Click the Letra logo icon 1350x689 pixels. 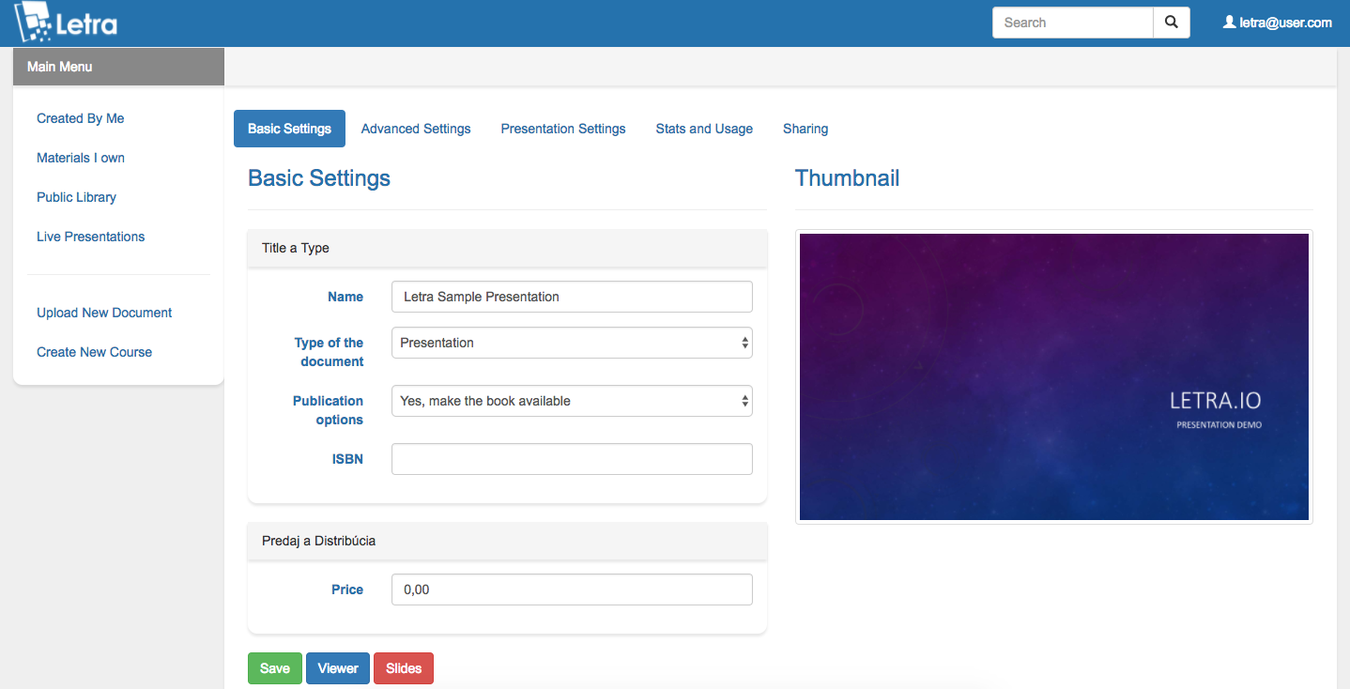tap(67, 23)
